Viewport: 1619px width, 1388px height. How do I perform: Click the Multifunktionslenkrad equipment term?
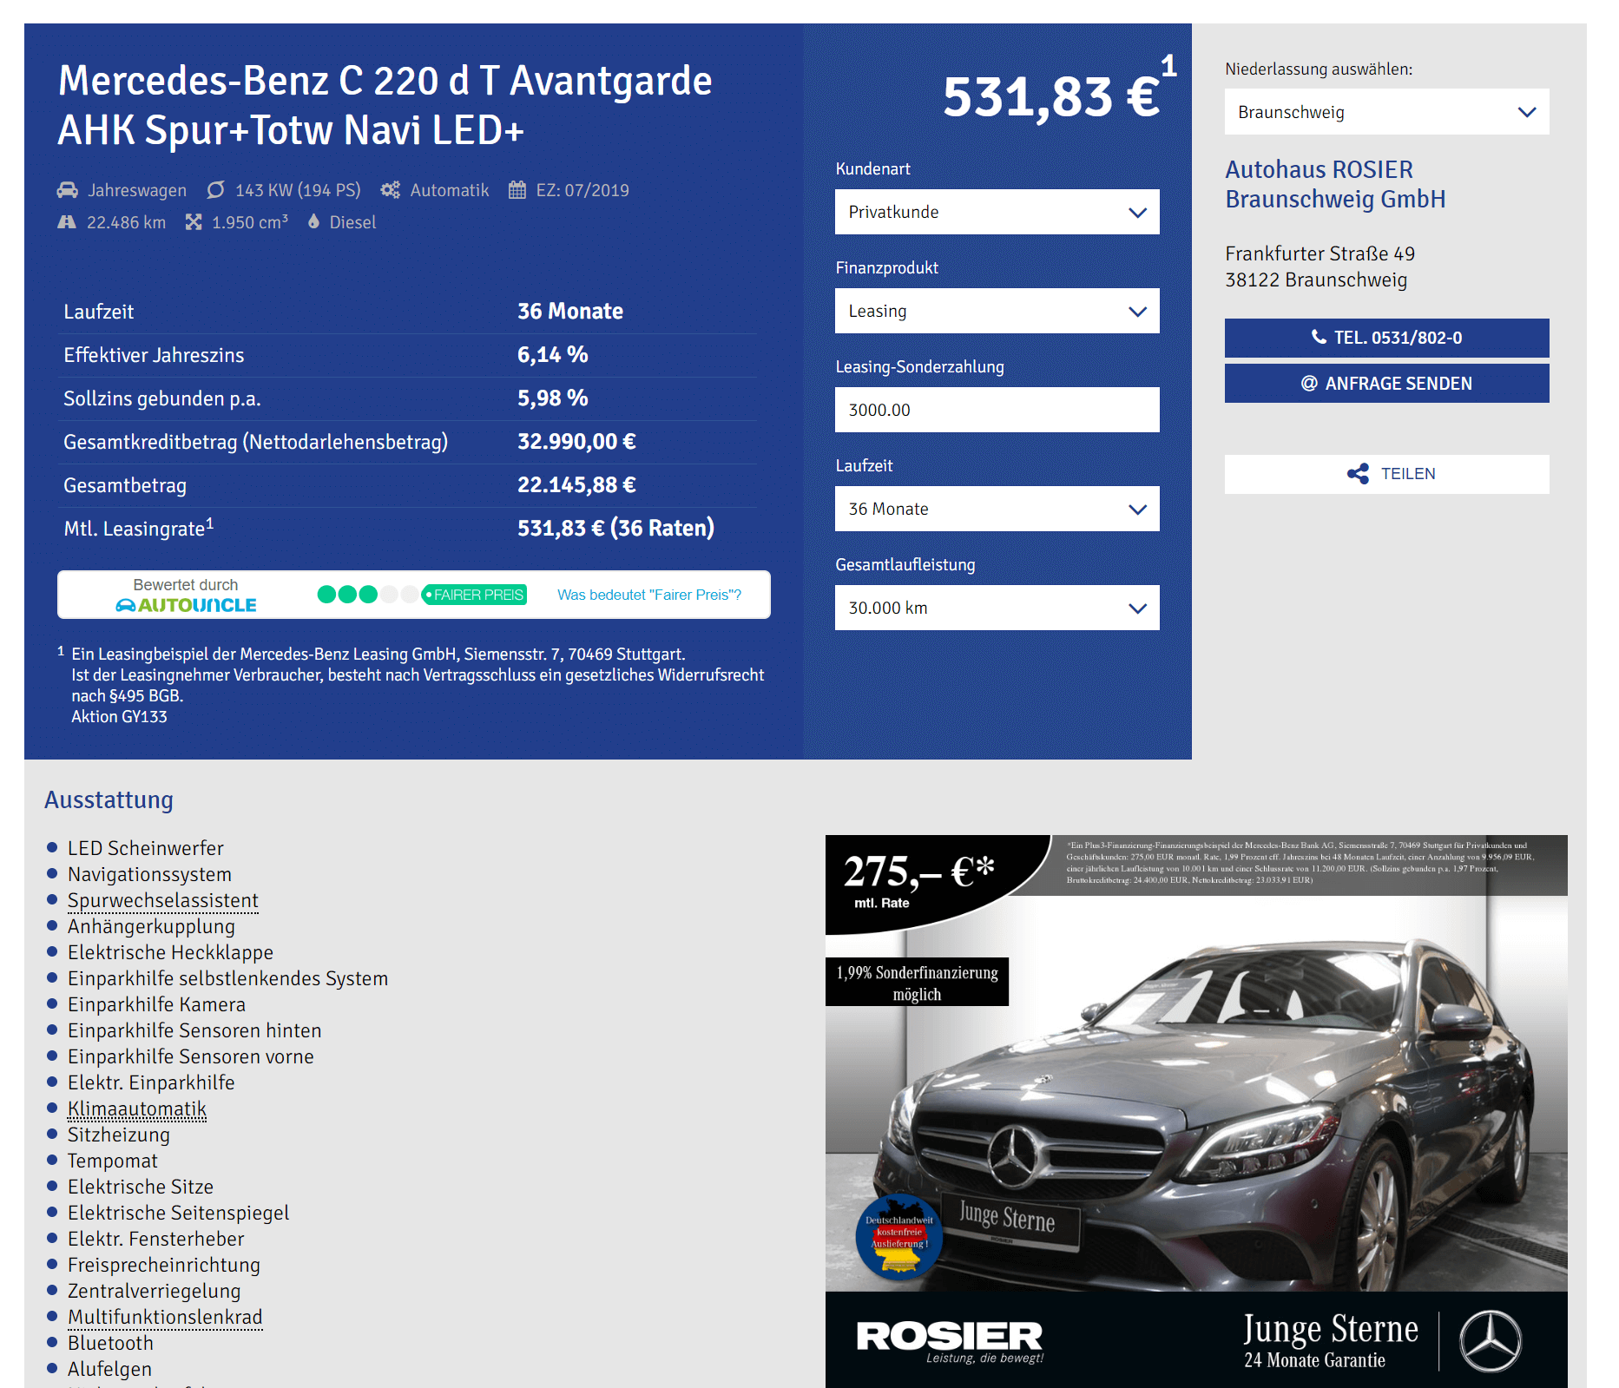(165, 1317)
